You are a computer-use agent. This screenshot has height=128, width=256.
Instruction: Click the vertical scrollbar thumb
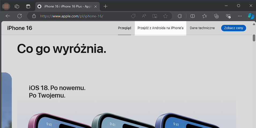(x=254, y=38)
